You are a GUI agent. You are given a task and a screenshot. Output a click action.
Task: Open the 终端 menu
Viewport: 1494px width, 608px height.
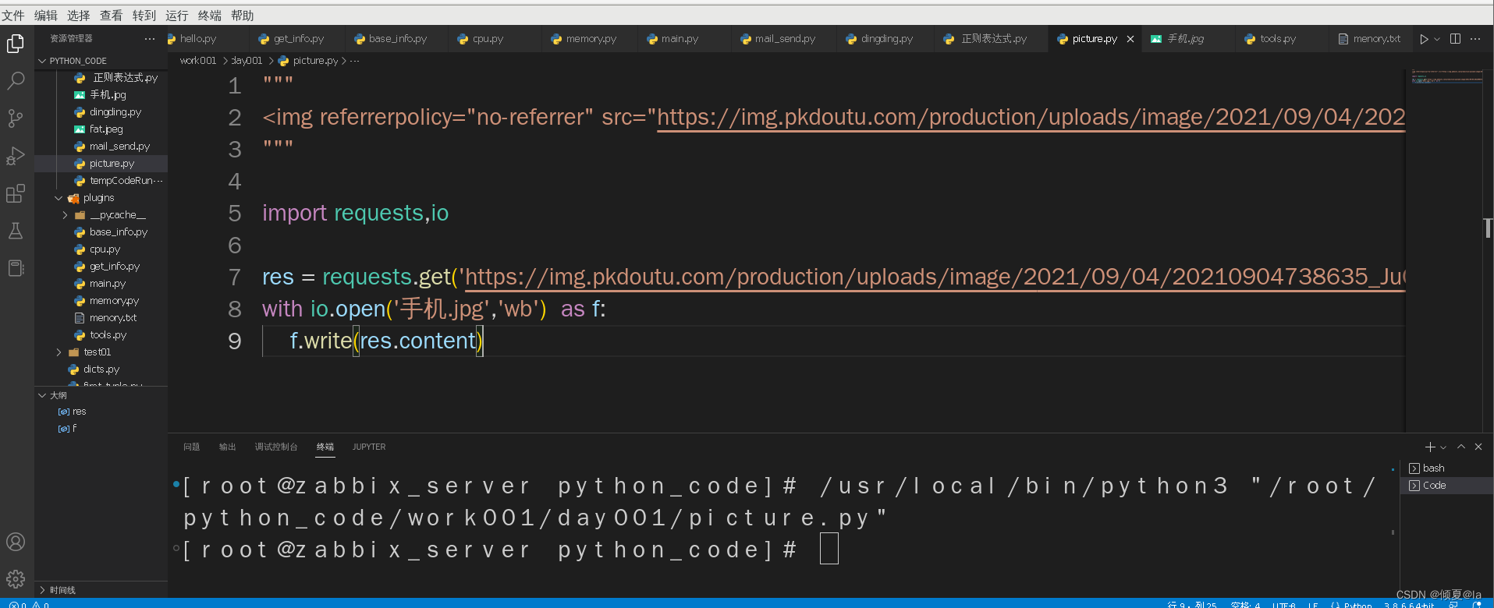point(210,16)
